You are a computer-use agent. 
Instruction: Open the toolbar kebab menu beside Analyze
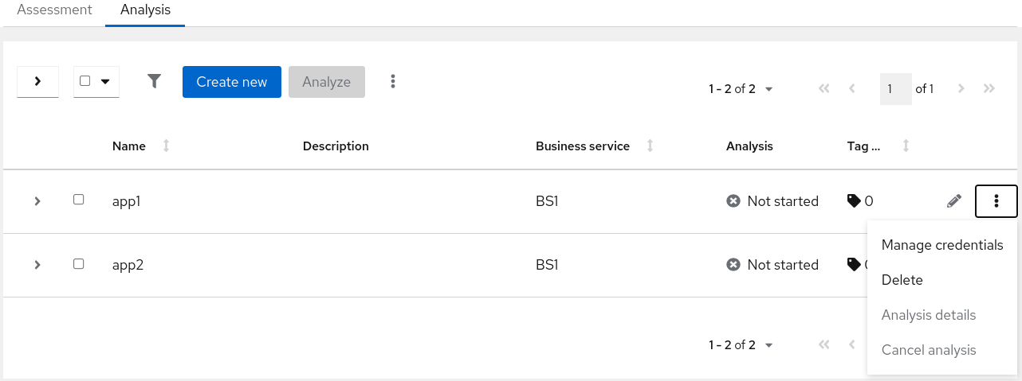[392, 81]
